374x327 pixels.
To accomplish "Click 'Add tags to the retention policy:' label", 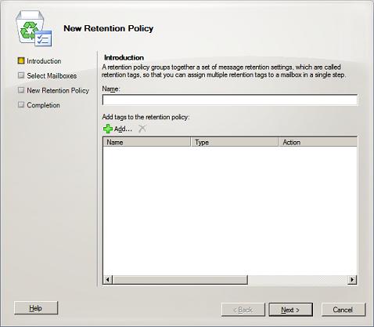I will [146, 117].
